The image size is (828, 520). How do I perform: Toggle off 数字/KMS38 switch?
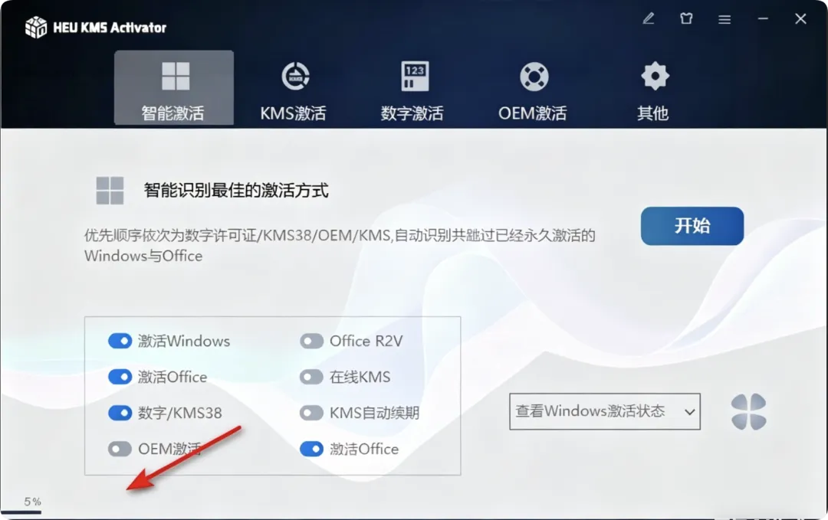click(x=120, y=413)
